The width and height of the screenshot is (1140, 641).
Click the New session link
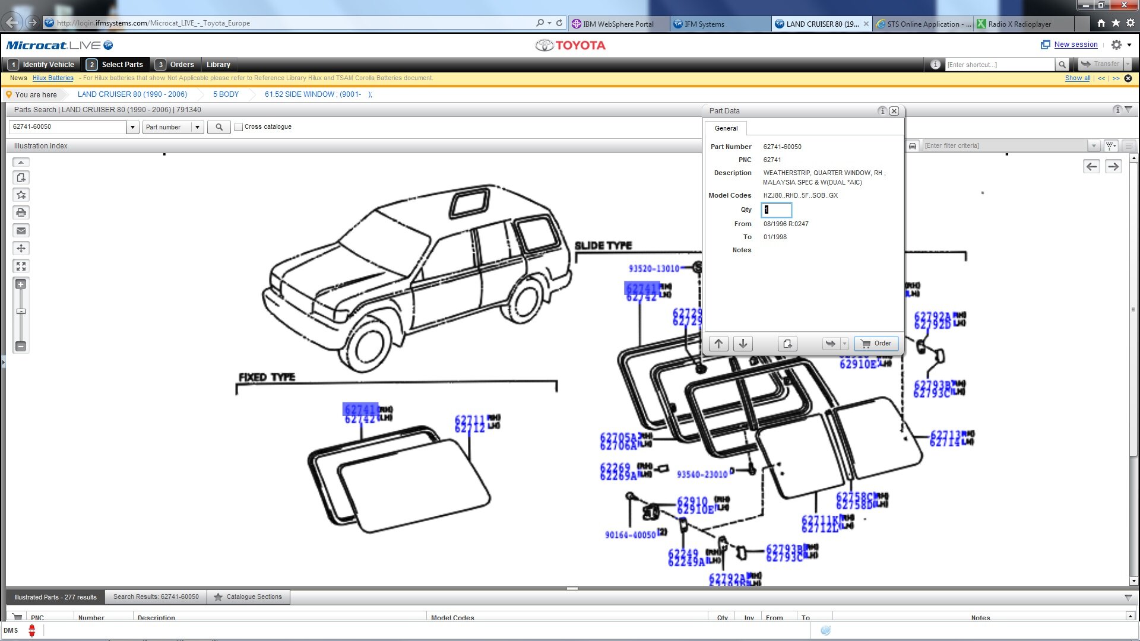point(1075,45)
